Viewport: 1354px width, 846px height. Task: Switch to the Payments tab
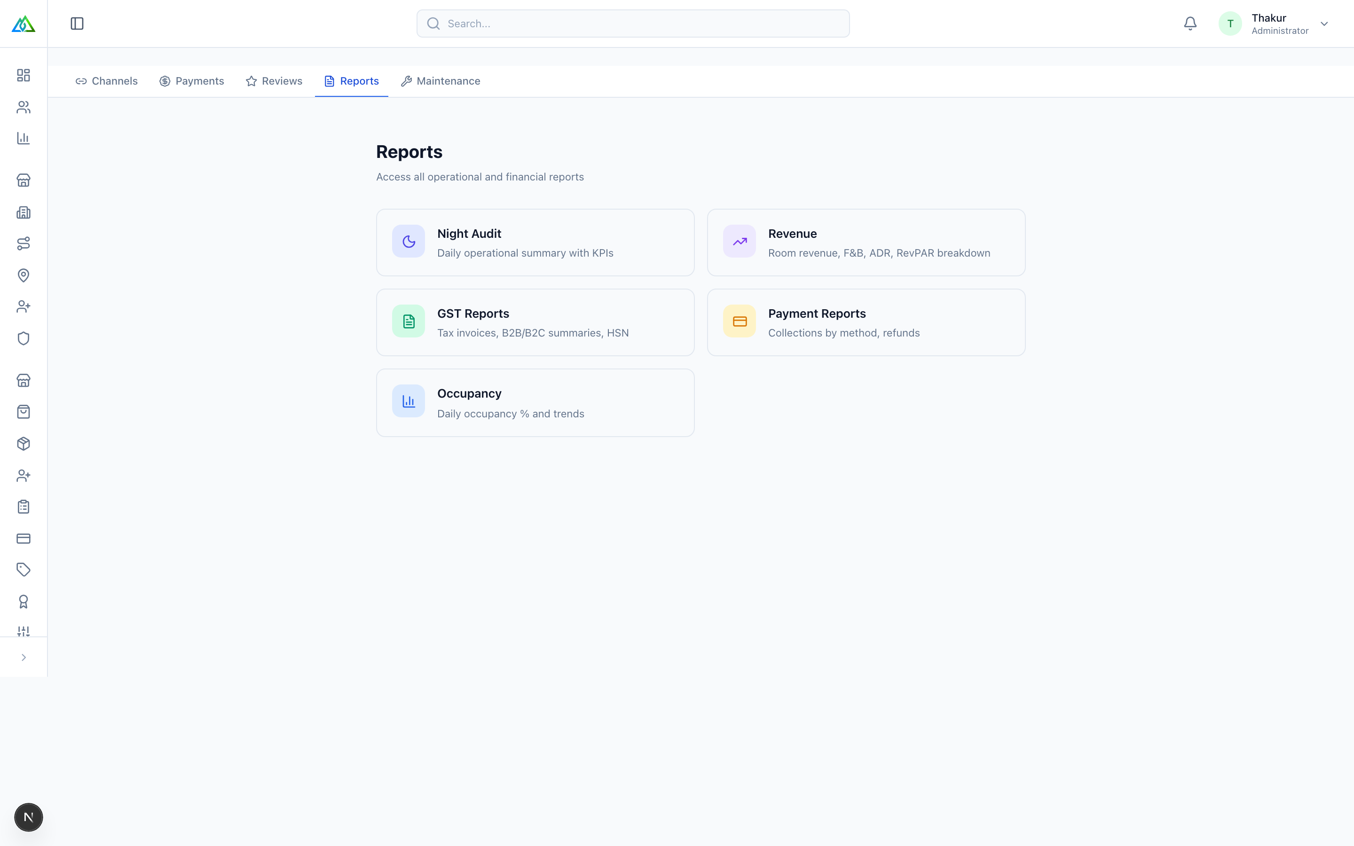click(191, 81)
